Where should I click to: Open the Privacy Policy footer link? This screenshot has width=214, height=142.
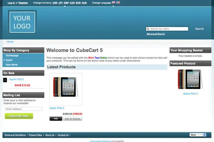[35, 135]
